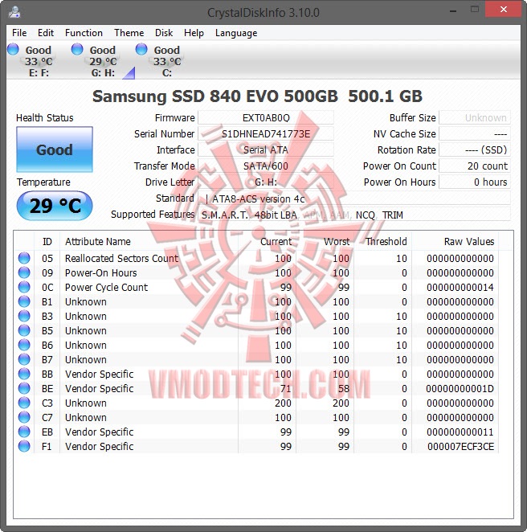Click the Raw Values column header
The width and height of the screenshot is (527, 532).
point(456,241)
